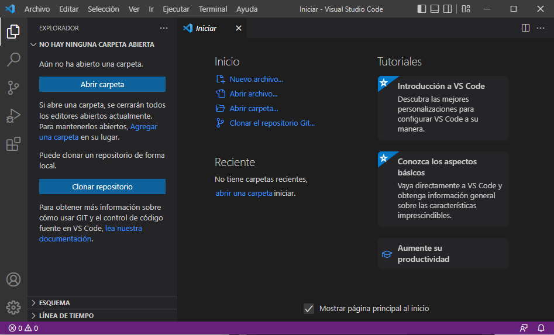Minimize the Visual Studio Code window
Screen dimensions: 554x335
(487, 9)
